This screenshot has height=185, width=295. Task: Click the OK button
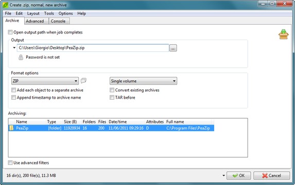(238, 176)
